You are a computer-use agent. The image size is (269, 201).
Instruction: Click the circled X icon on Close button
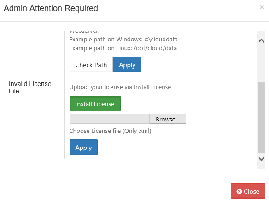240,191
